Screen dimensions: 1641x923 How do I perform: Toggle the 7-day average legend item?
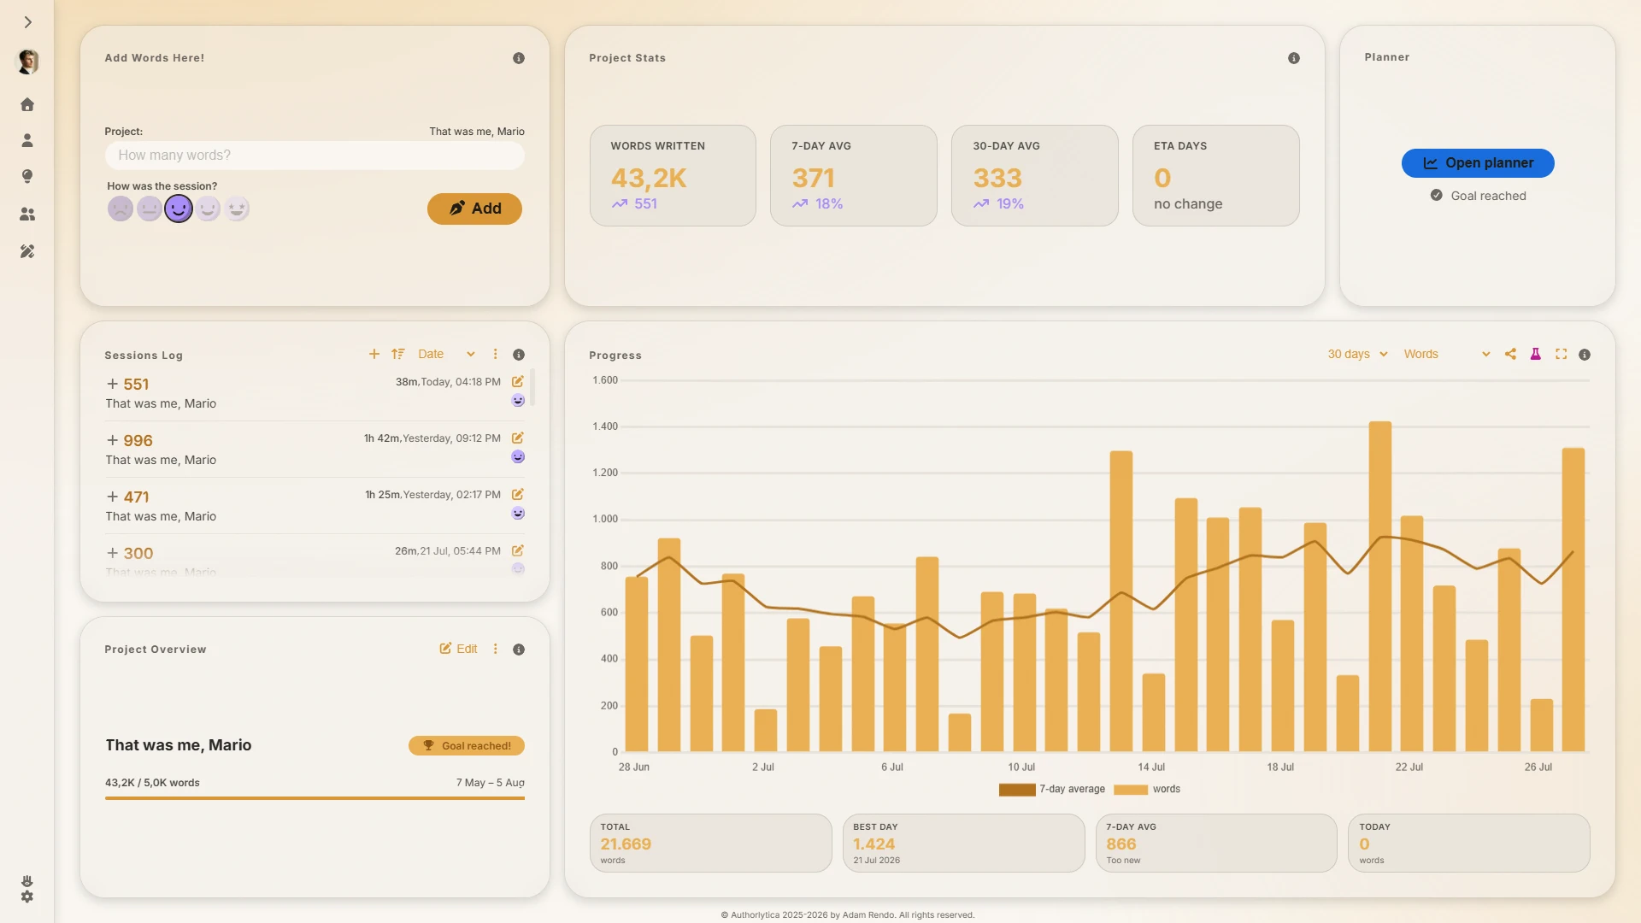pos(1052,790)
